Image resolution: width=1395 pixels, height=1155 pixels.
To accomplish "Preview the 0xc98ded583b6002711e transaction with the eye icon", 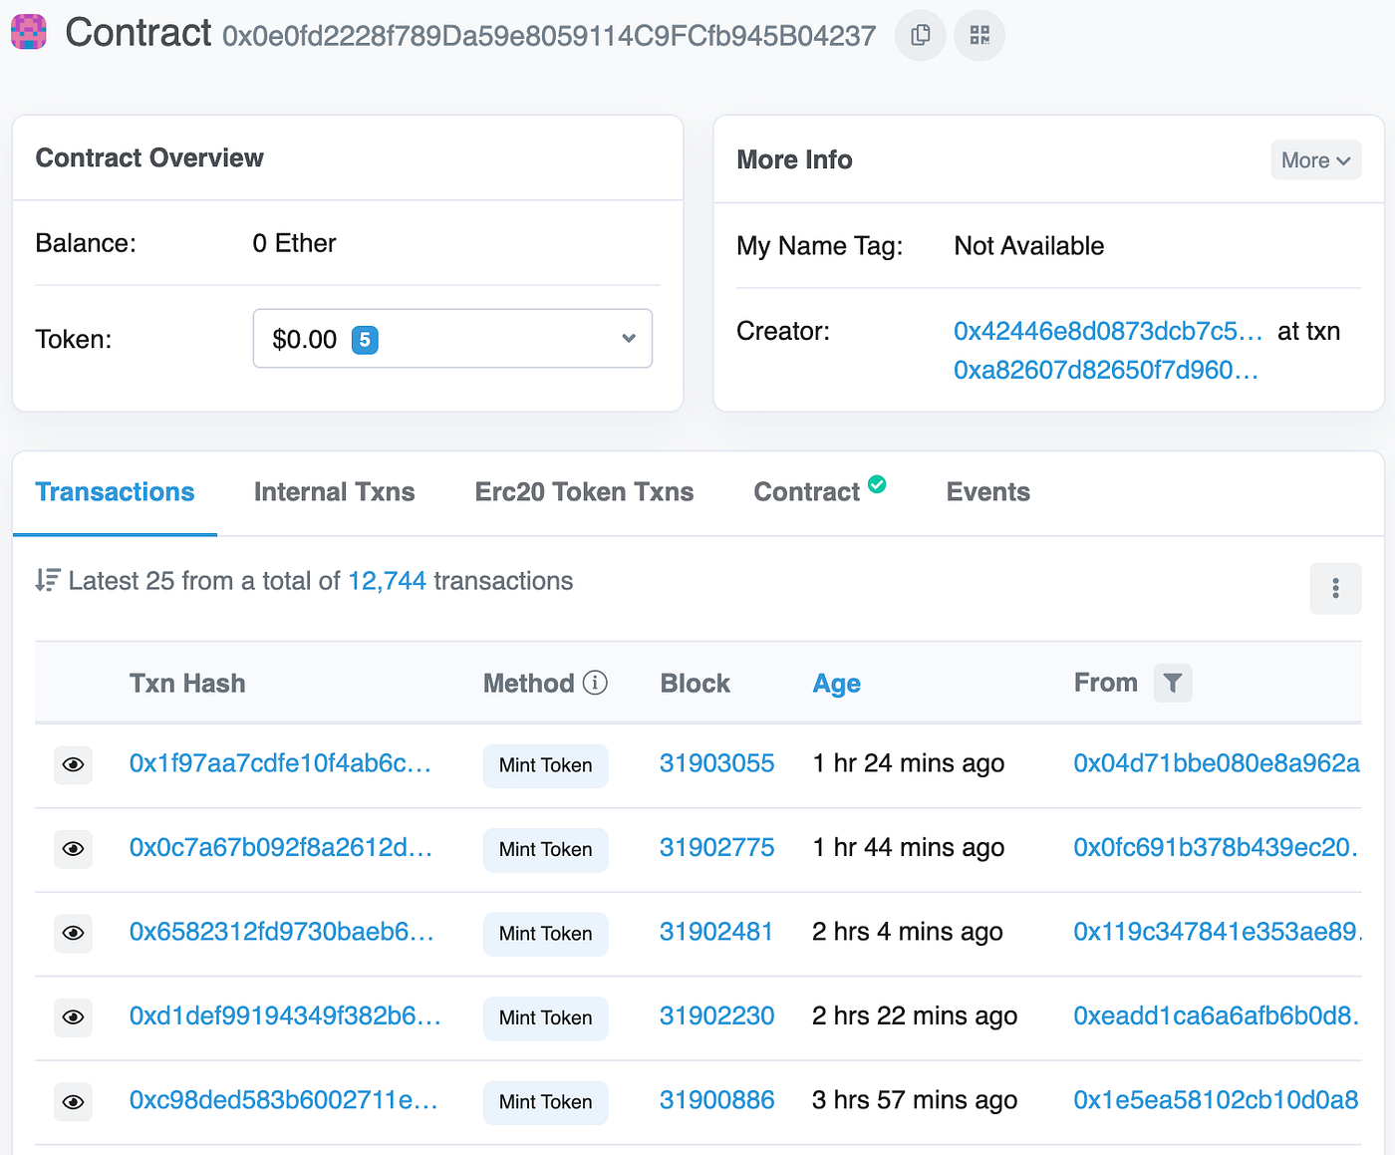I will pyautogui.click(x=73, y=1102).
